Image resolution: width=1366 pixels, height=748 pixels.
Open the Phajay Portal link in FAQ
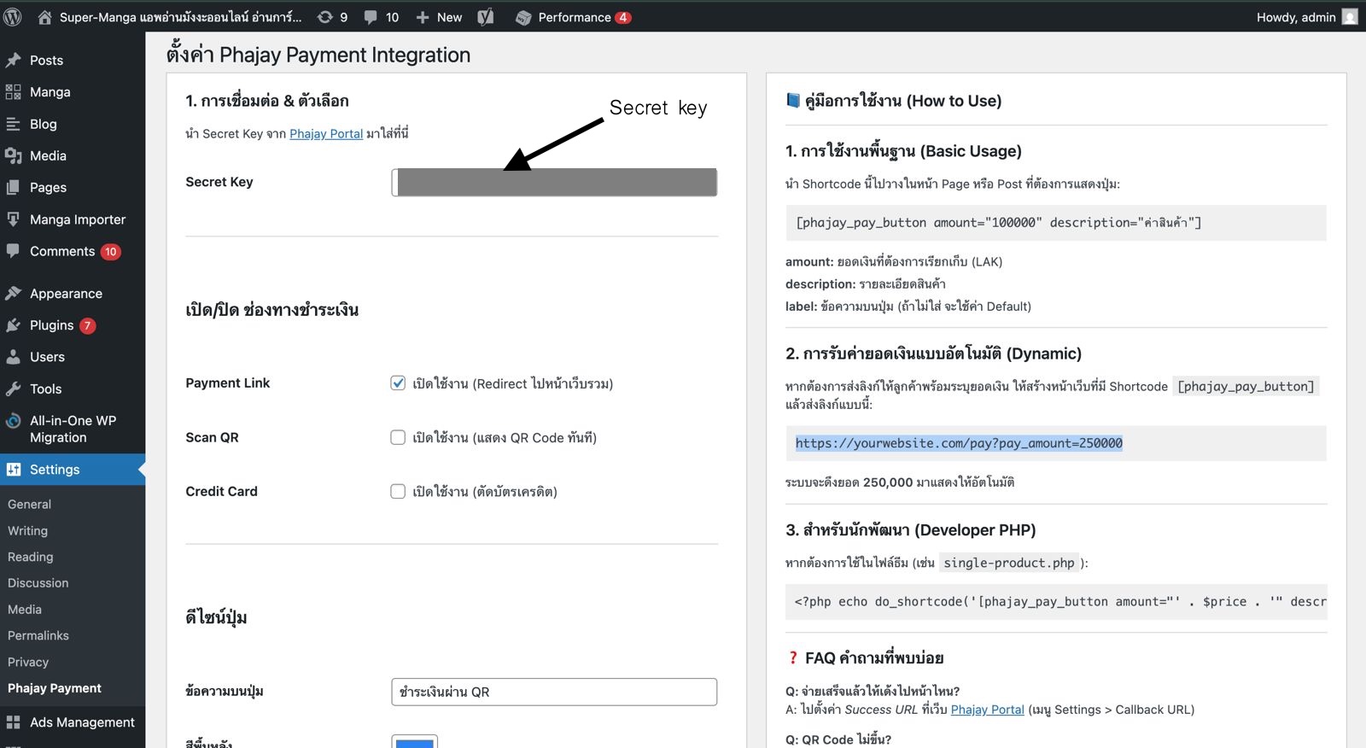pos(987,710)
